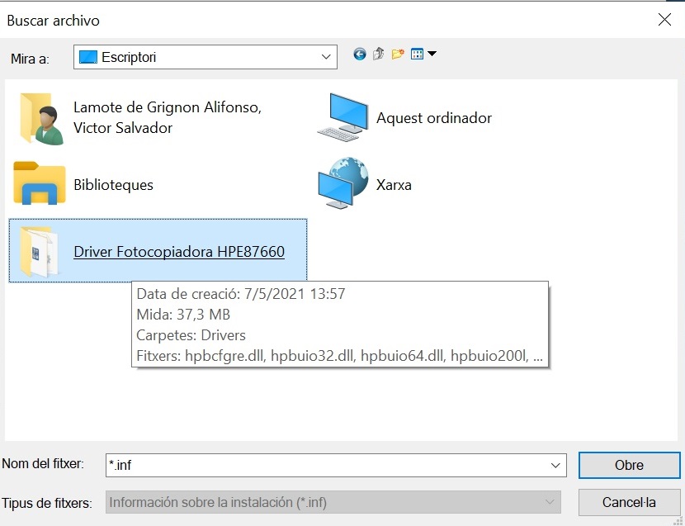The height and width of the screenshot is (526, 685).
Task: Select the user folder Lamote de Grignon icon
Action: [x=40, y=118]
